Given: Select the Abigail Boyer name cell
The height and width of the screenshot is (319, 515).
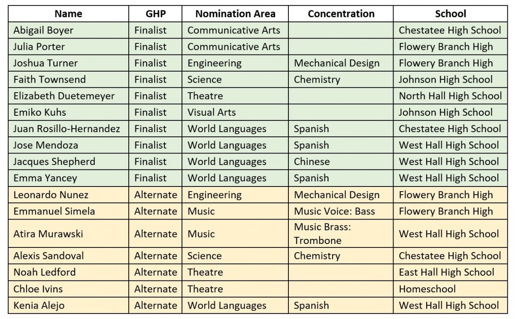Looking at the screenshot, I should pyautogui.click(x=43, y=30).
